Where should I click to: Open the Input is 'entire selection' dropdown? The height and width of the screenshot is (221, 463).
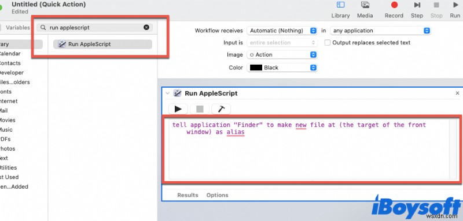(282, 43)
